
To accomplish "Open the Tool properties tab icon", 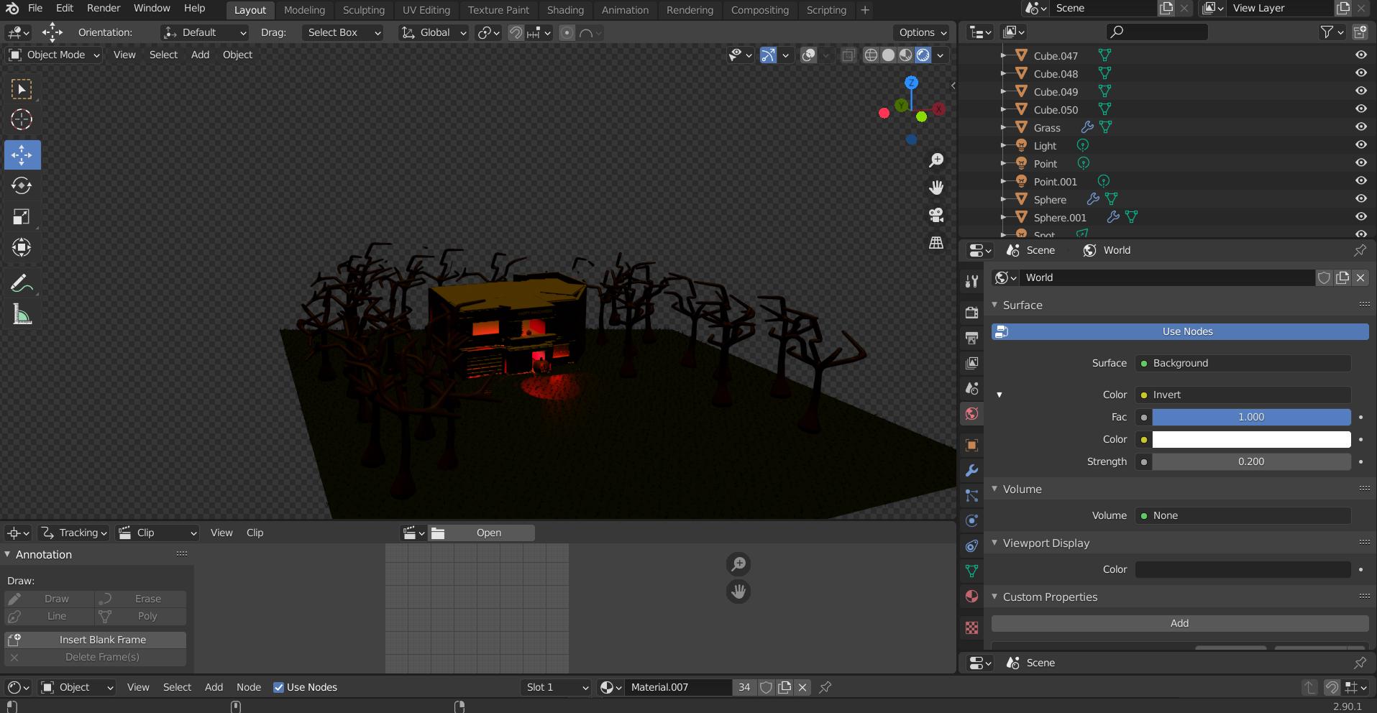I will point(971,281).
